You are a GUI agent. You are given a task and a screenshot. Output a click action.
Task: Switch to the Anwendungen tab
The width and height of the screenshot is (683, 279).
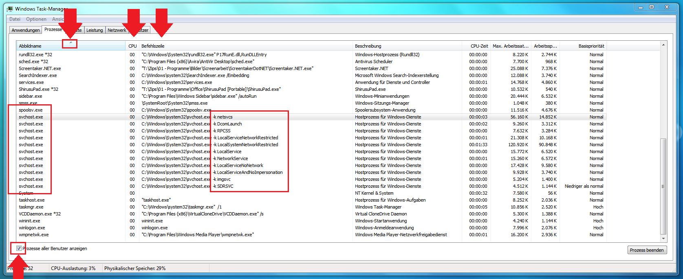pos(26,30)
